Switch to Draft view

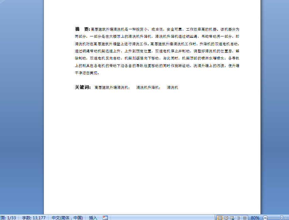(x=244, y=218)
